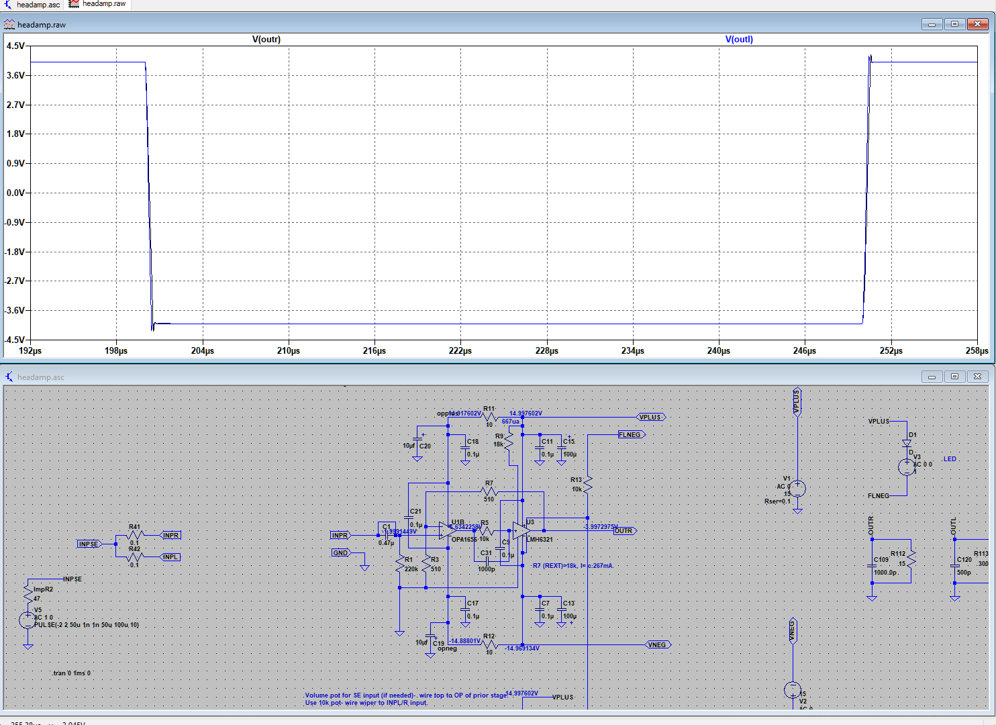Click resistor R42 symbol
This screenshot has height=725, width=996.
[x=135, y=557]
